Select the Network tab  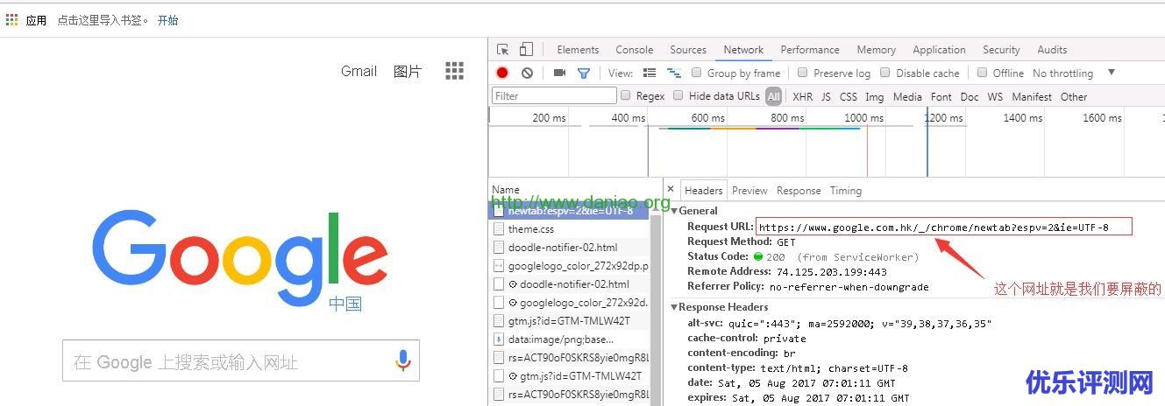(x=743, y=50)
